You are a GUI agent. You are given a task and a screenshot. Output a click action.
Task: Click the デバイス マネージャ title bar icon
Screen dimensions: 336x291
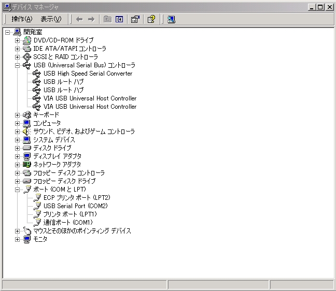coord(7,7)
